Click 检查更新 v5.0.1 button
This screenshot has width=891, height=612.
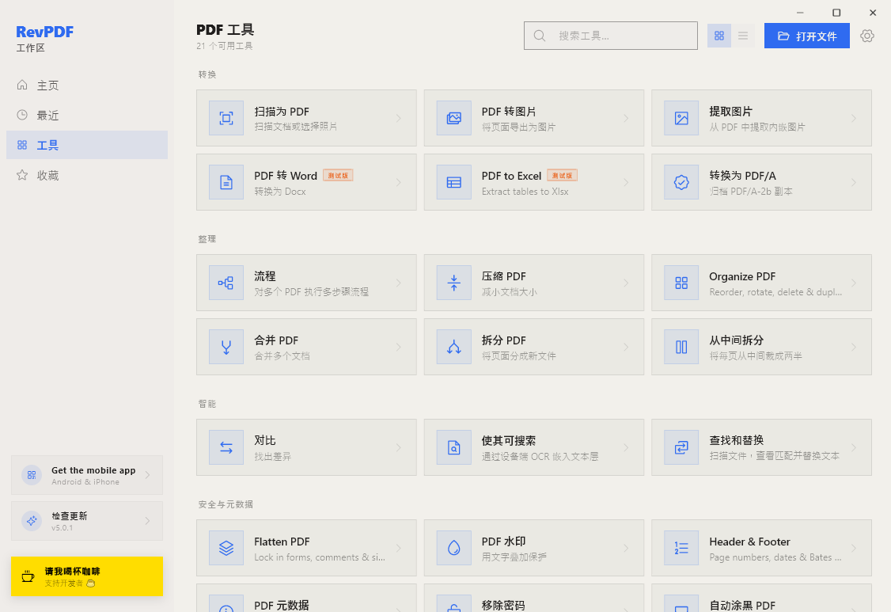(87, 520)
